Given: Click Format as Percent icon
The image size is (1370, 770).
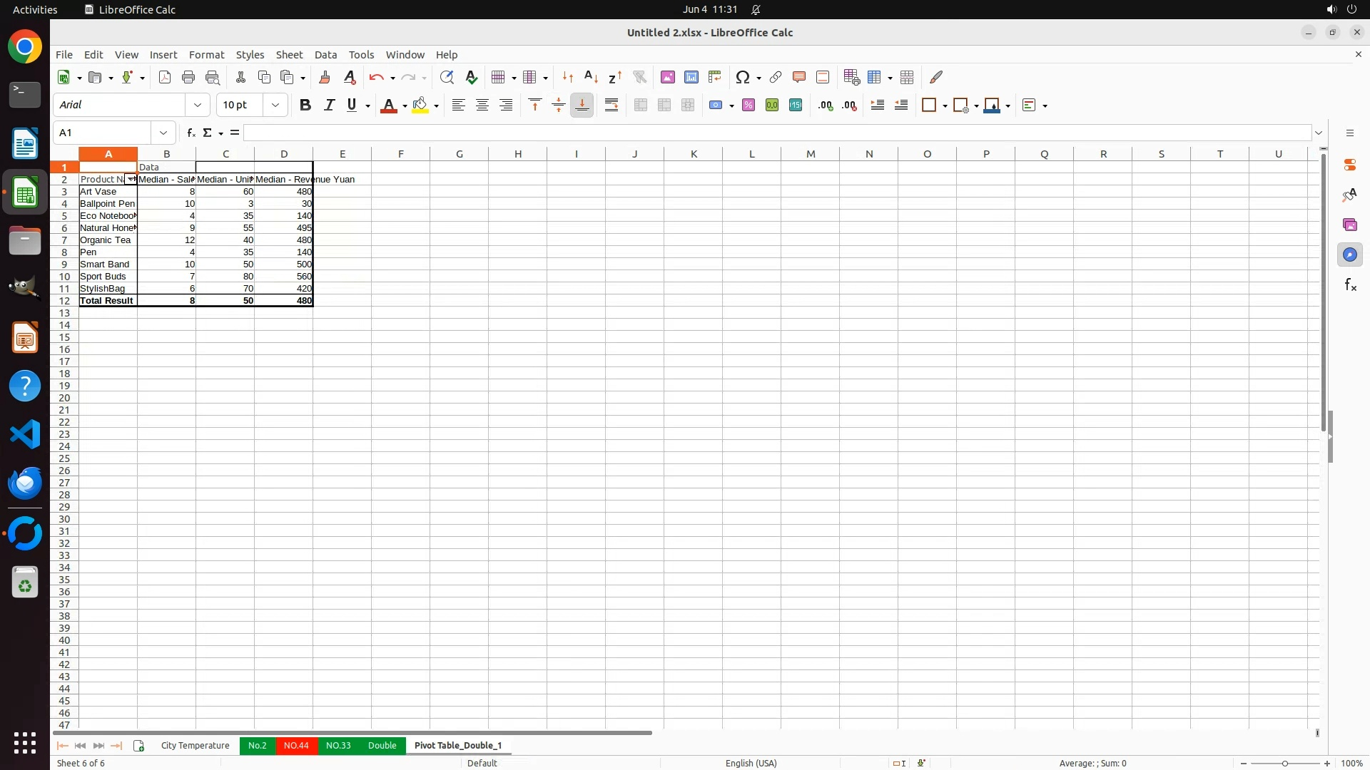Looking at the screenshot, I should click(748, 106).
